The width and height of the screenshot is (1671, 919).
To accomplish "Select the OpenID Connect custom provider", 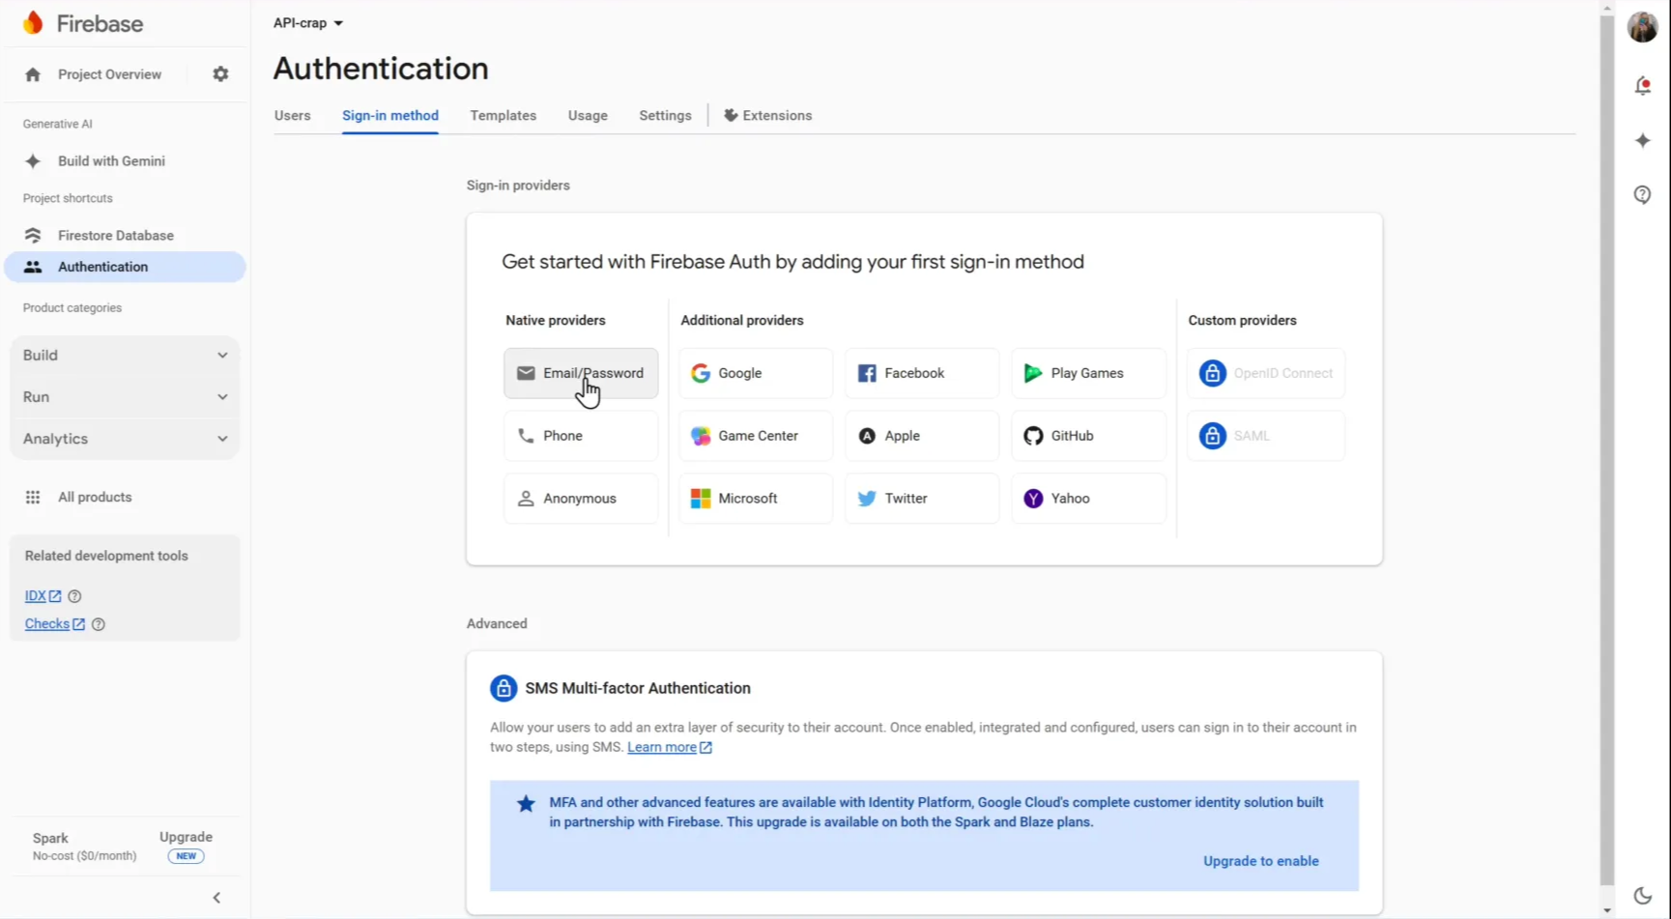I will tap(1266, 373).
